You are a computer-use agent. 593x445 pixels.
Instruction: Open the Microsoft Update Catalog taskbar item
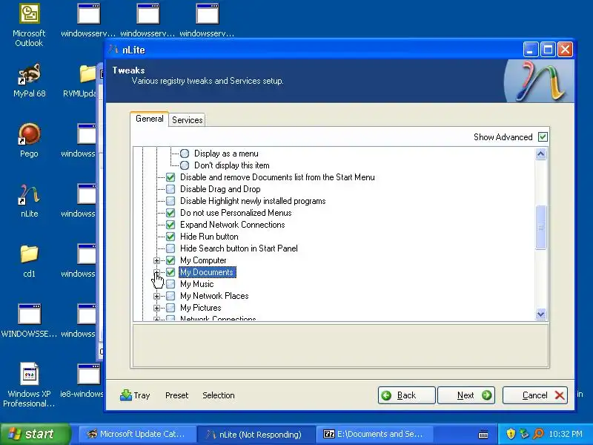point(137,434)
